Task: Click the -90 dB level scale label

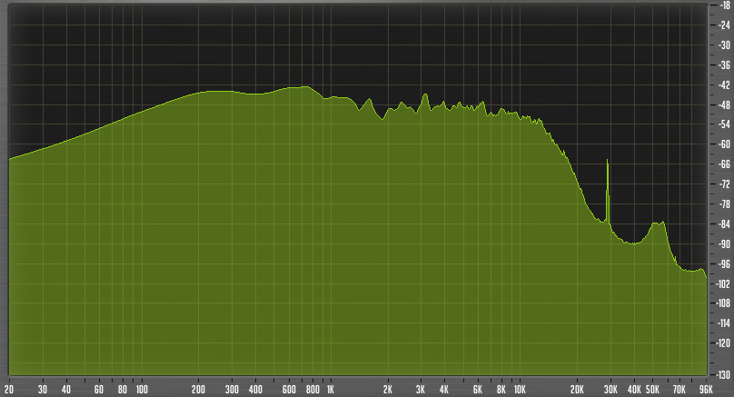Action: click(x=724, y=243)
